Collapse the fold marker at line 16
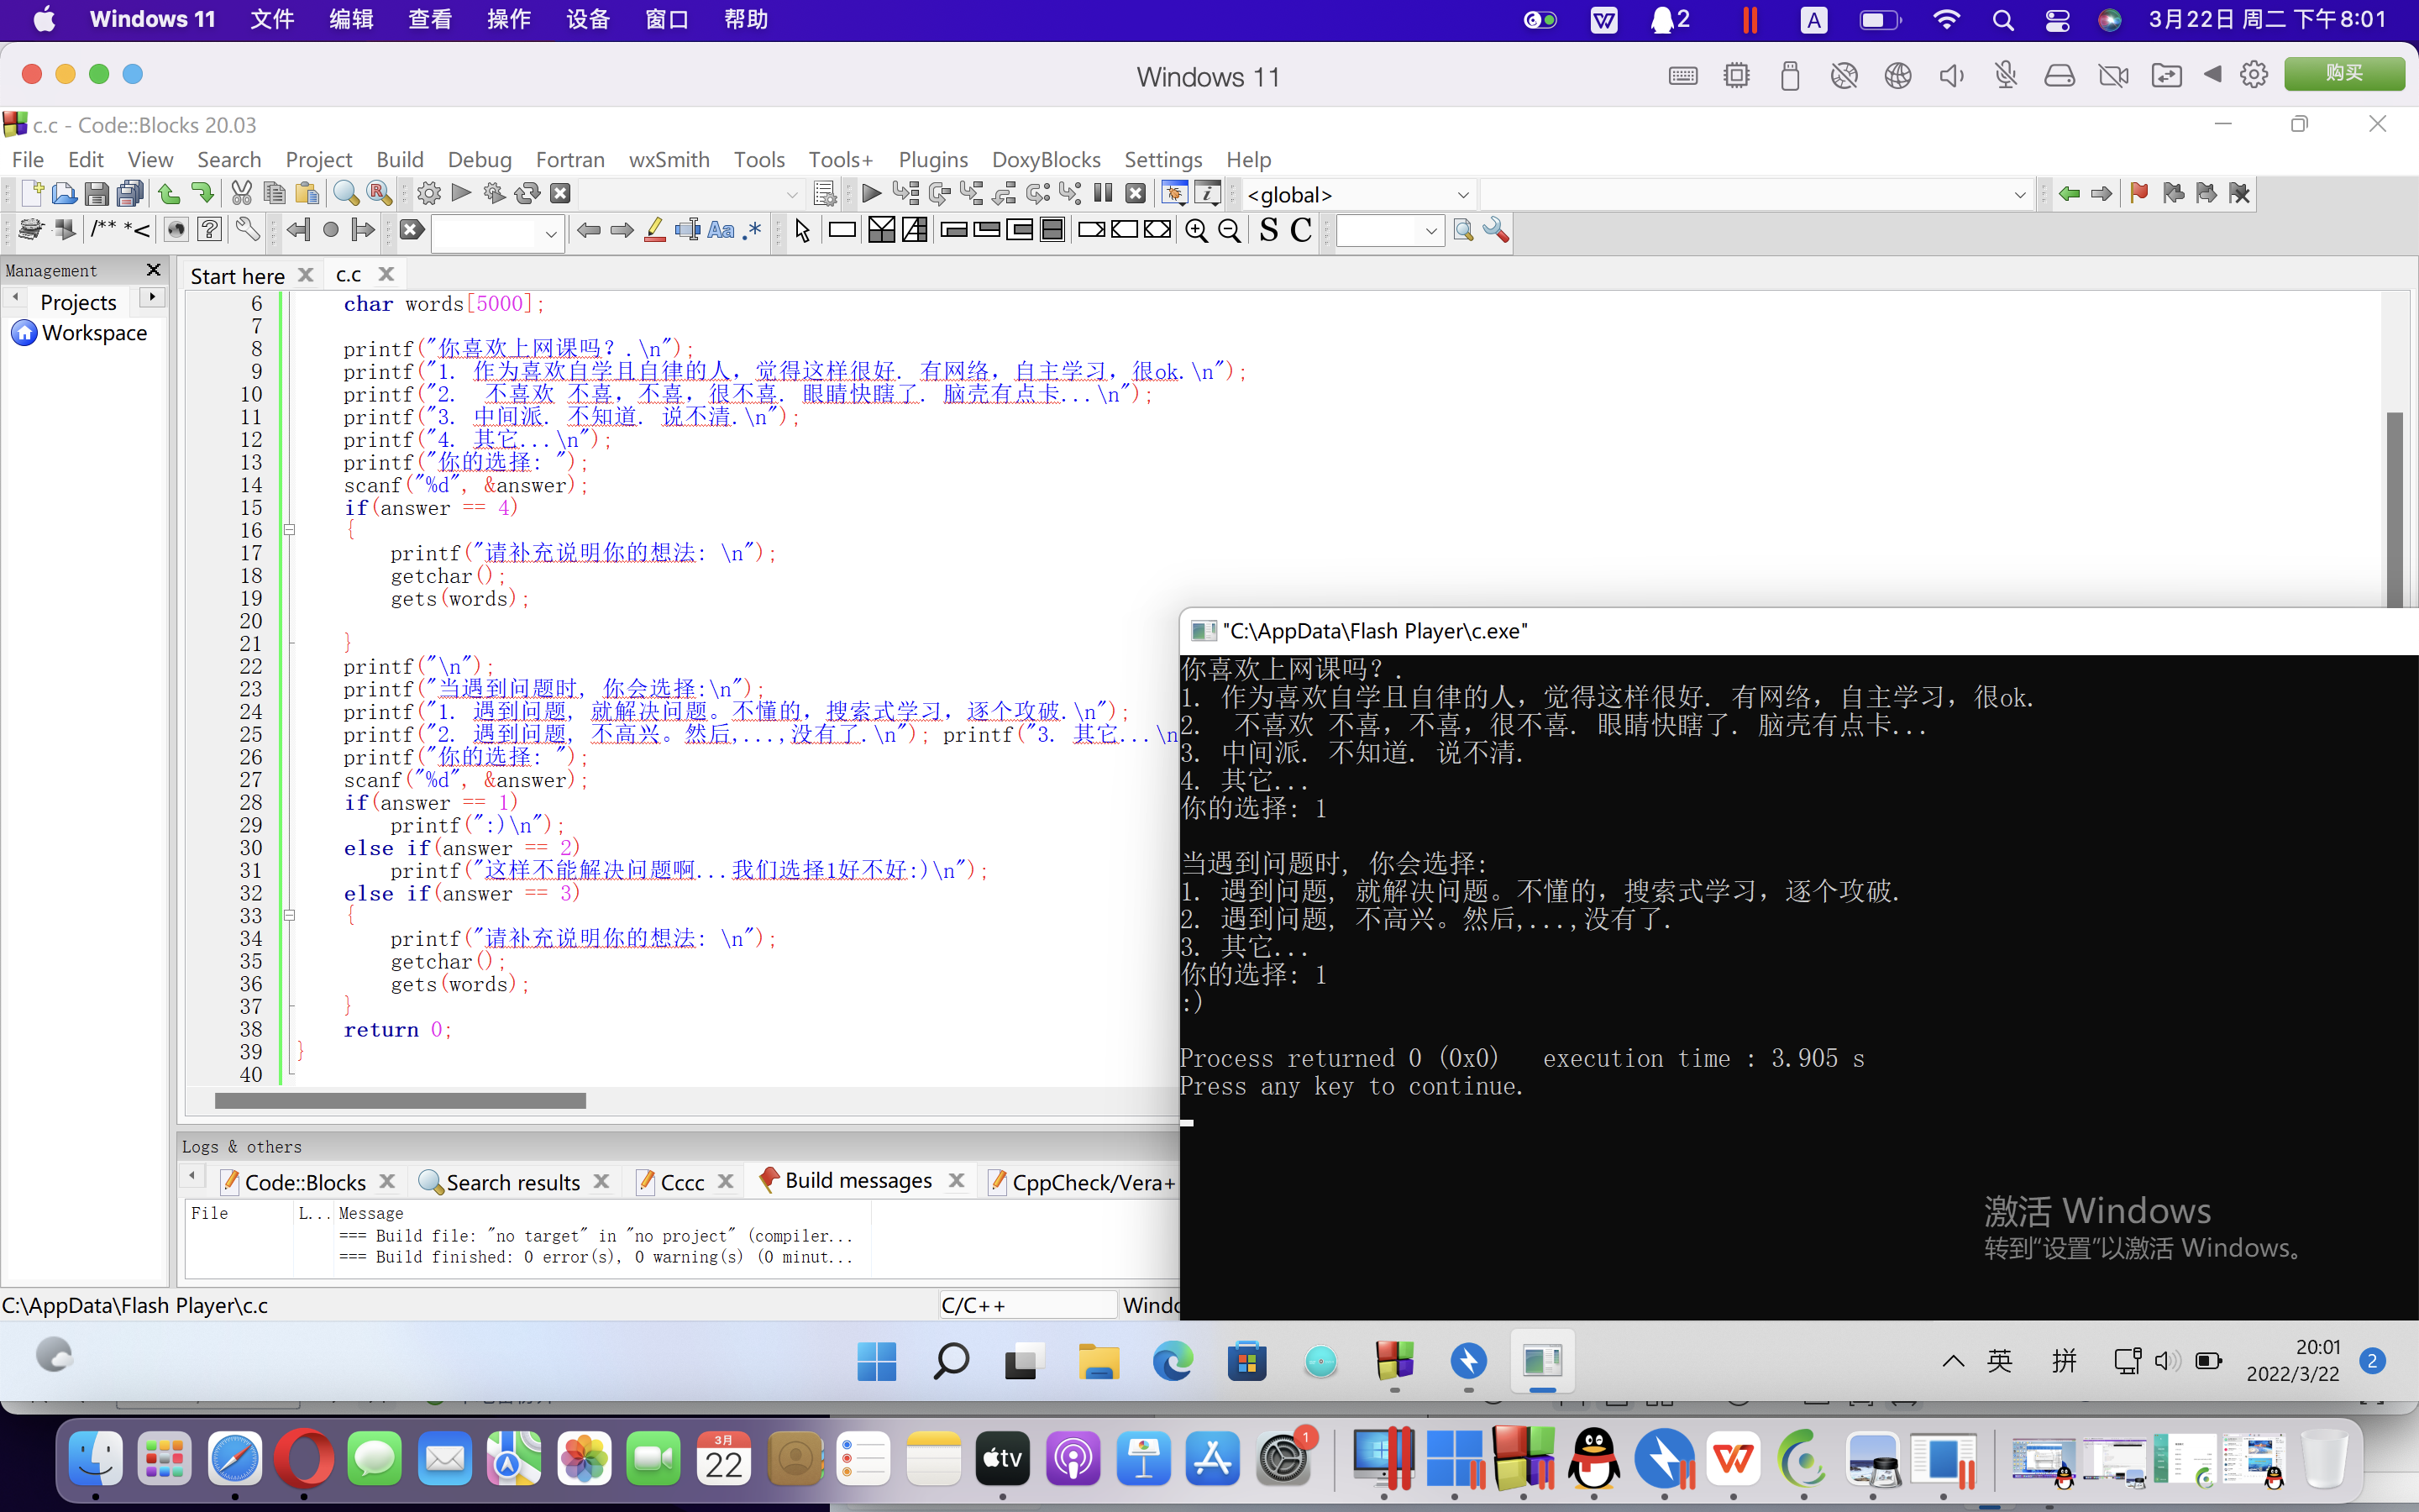Screen dimensions: 2419x1512 tap(289, 530)
